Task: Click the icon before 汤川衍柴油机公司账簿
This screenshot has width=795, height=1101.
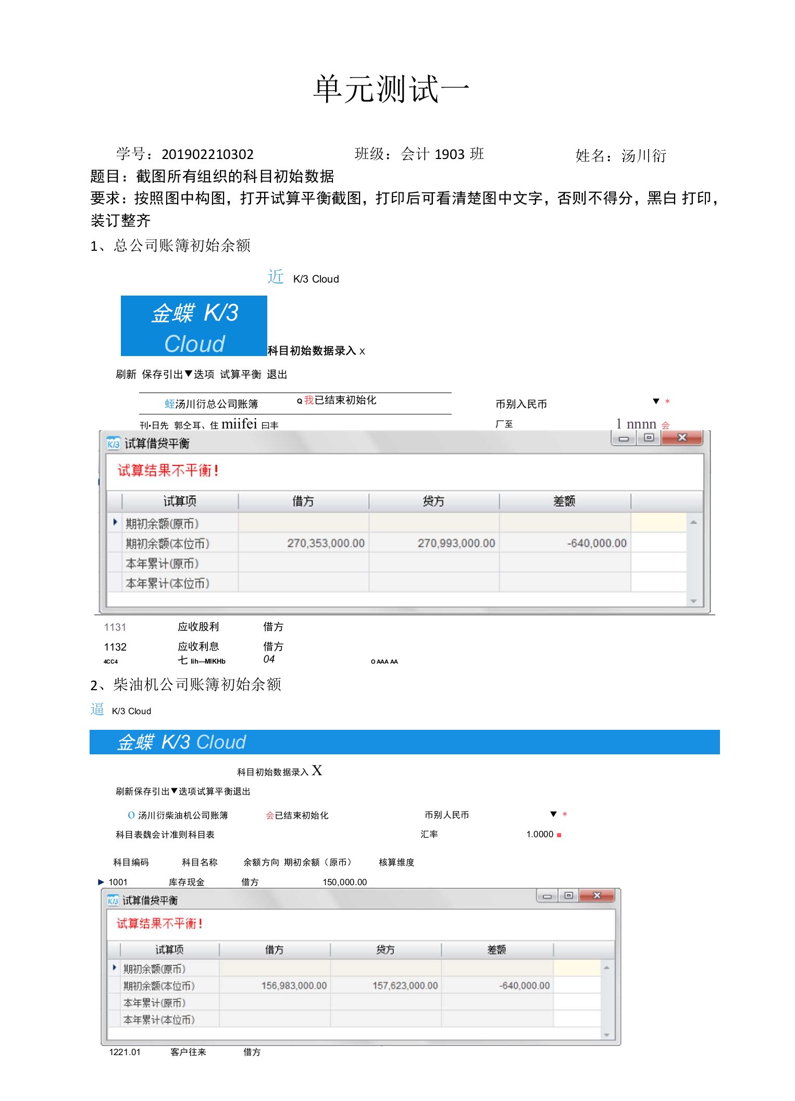Action: coord(131,815)
